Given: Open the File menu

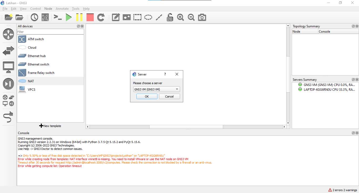Looking at the screenshot, I should click(x=5, y=9).
